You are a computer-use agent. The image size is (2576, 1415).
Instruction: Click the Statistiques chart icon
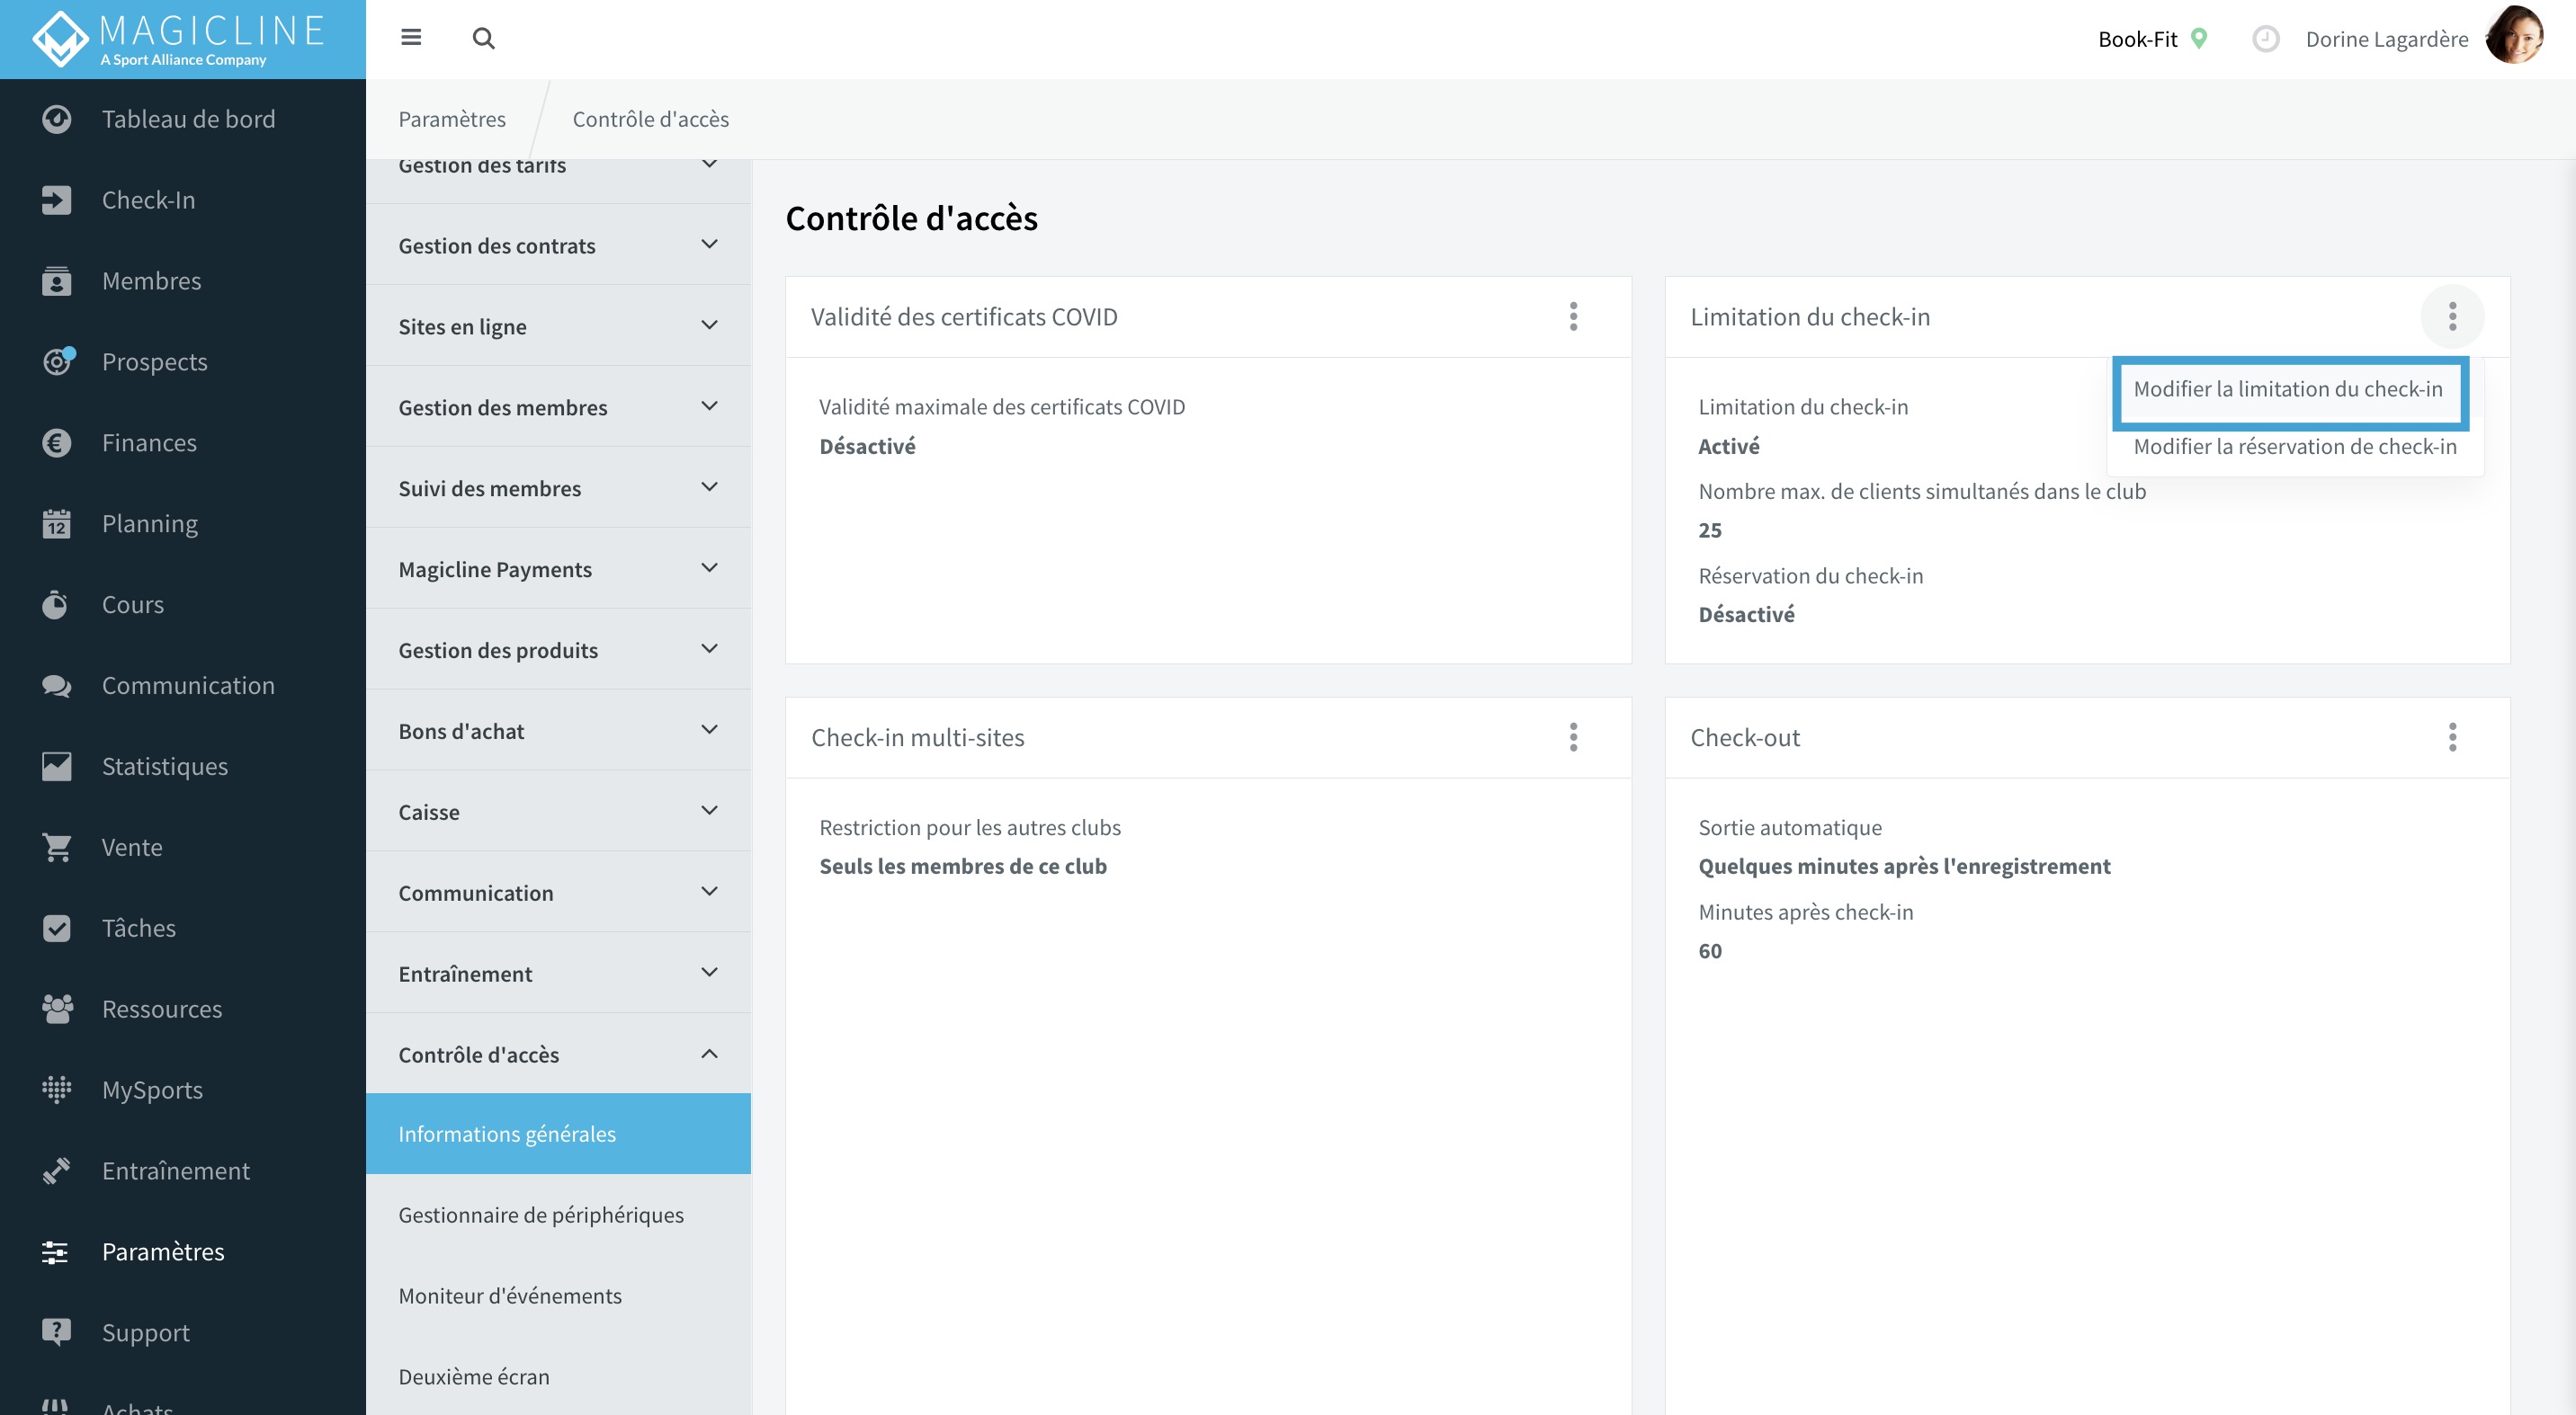pos(57,767)
